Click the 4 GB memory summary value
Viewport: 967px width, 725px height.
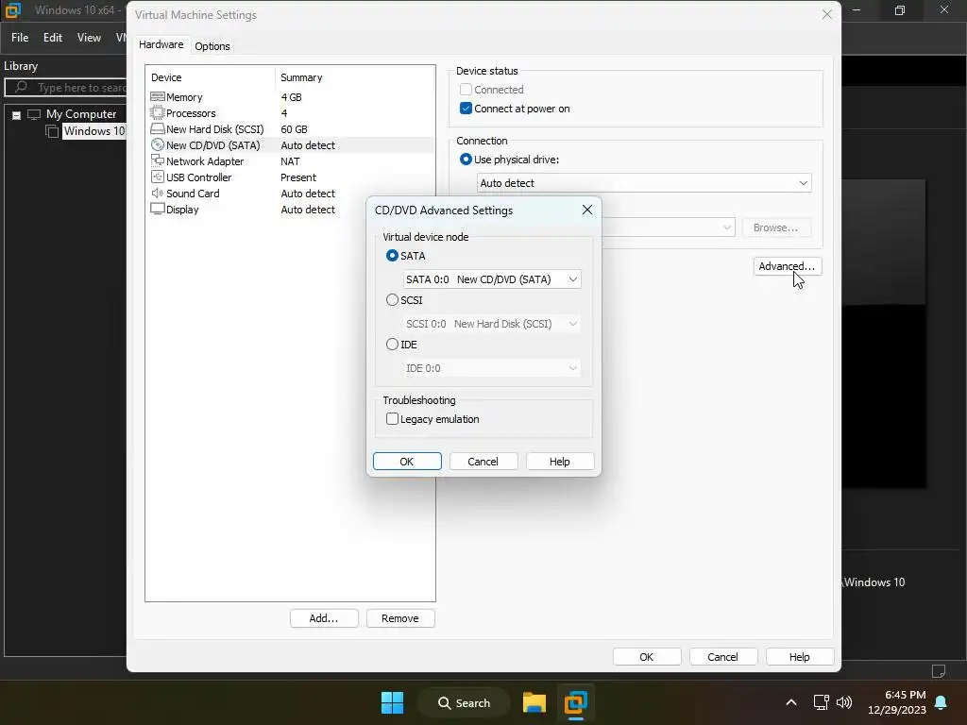tap(291, 97)
